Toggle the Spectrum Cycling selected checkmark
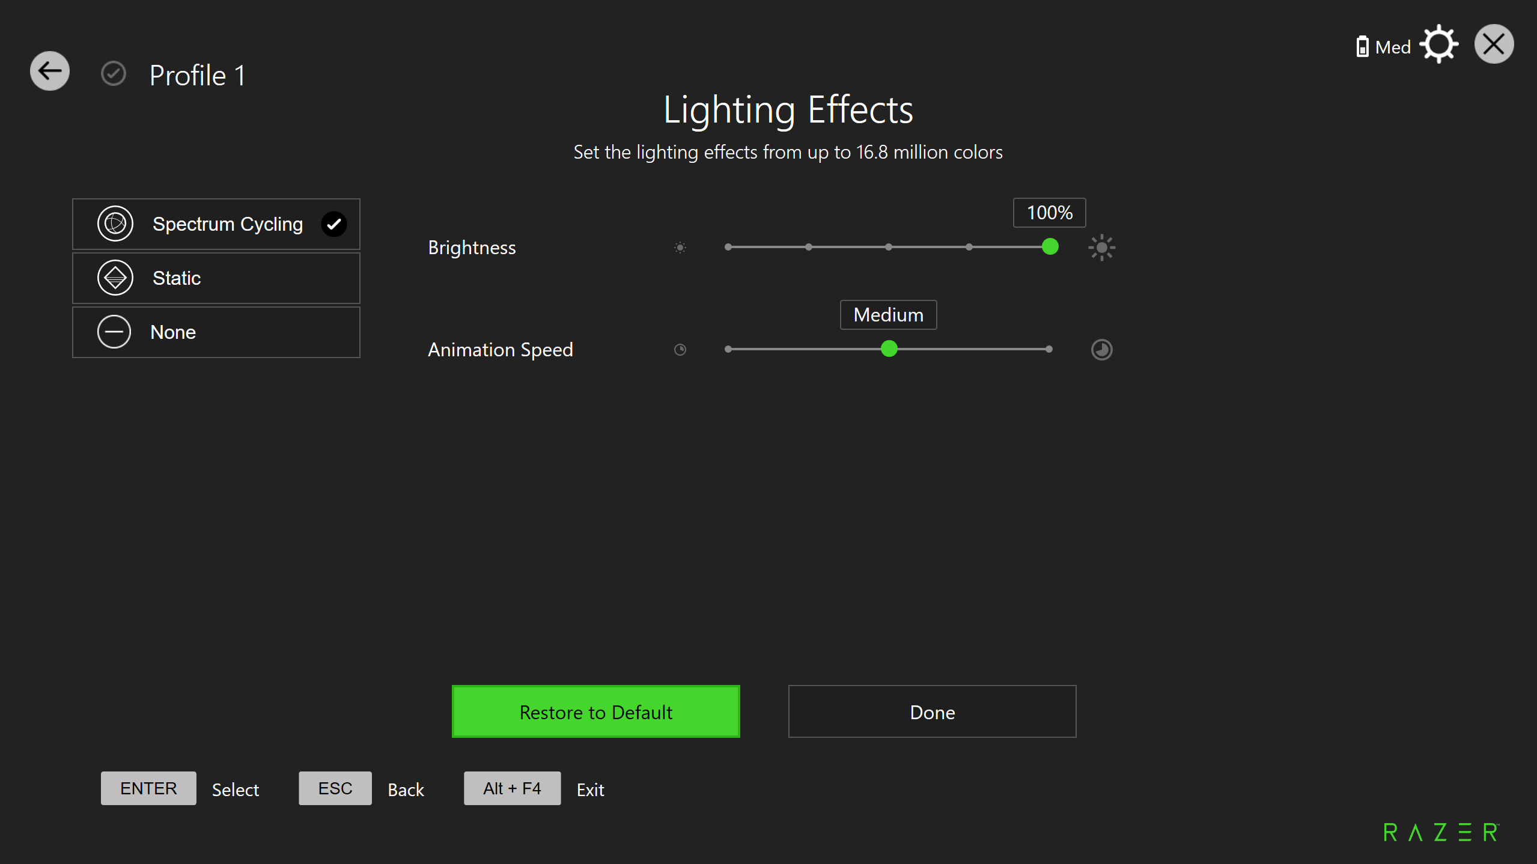Screen dimensions: 1537x864 334,224
